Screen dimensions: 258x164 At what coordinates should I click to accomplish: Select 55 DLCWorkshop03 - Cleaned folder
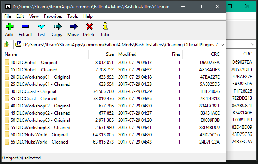tap(40, 128)
